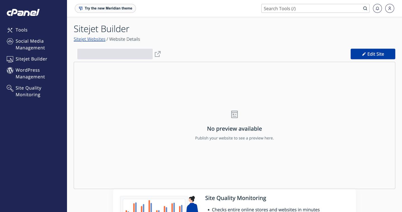Open Site Quality Monitoring in sidebar
This screenshot has height=212, width=402.
click(28, 91)
